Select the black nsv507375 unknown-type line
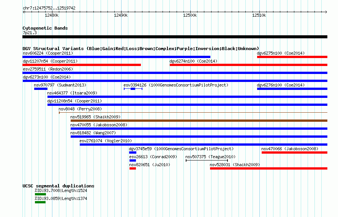 (x=207, y=160)
